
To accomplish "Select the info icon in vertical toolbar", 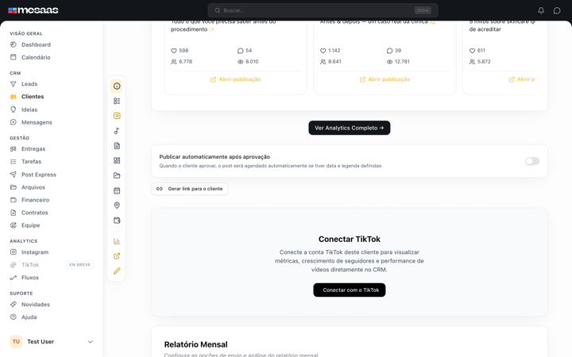I will (x=117, y=86).
